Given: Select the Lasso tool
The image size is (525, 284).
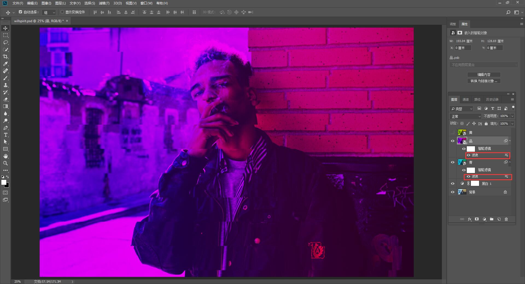Looking at the screenshot, I should point(5,42).
